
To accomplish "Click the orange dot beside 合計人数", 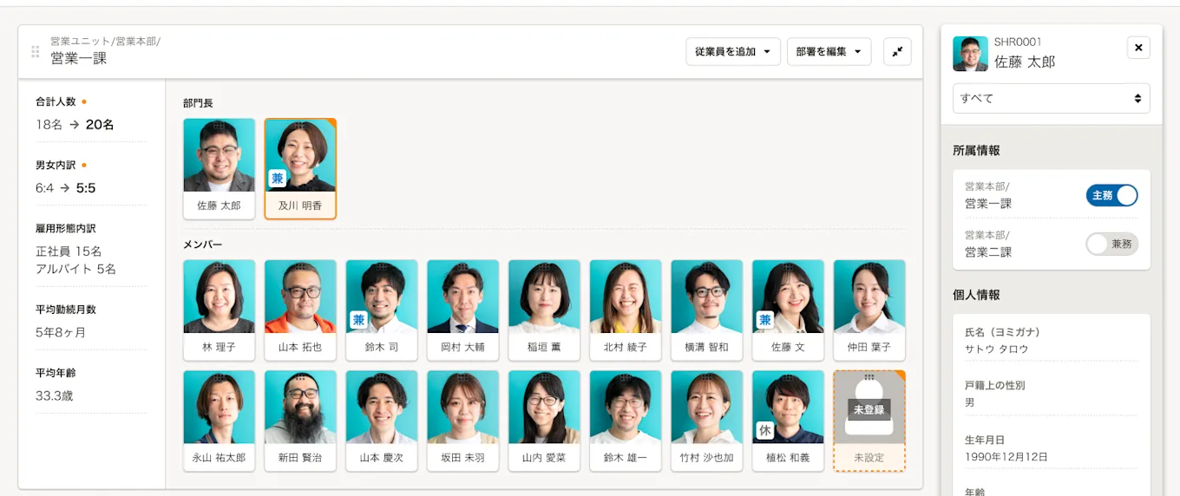I will click(84, 101).
